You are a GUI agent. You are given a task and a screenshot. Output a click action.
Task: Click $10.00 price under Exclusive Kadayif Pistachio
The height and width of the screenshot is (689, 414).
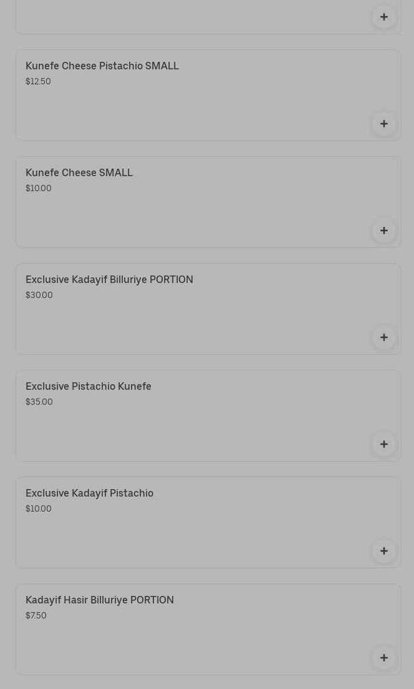click(39, 508)
